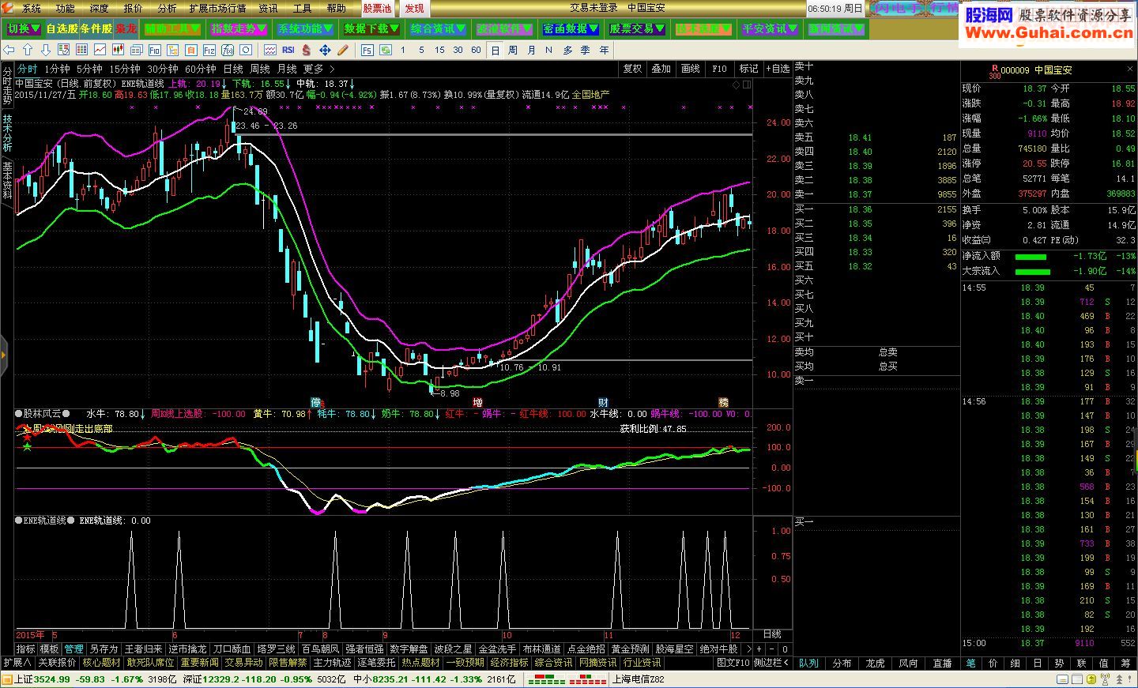The width and height of the screenshot is (1138, 688).
Task: Select the pencil drawing tool
Action: pyautogui.click(x=342, y=50)
